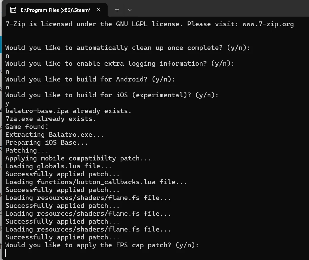Click the "Loading globals.lua file..." line
Image resolution: width=309 pixels, height=260 pixels.
58,166
